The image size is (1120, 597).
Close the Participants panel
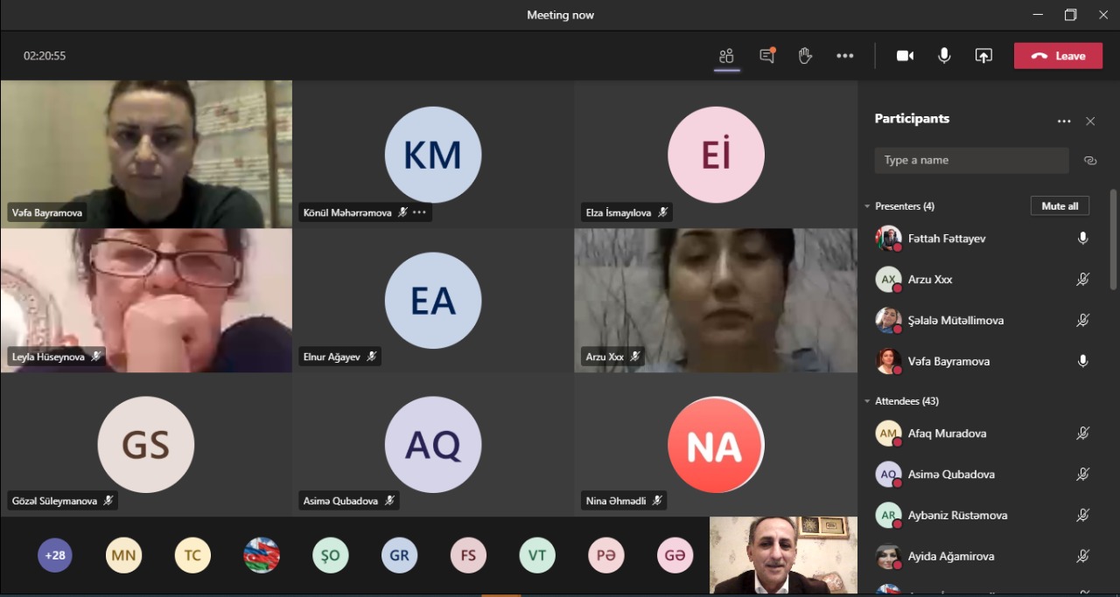[1090, 121]
